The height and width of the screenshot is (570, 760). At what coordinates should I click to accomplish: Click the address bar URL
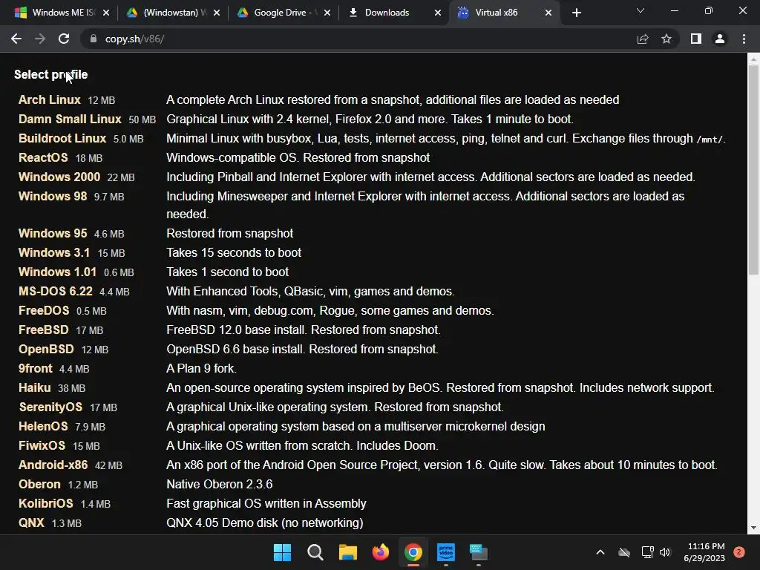point(135,39)
